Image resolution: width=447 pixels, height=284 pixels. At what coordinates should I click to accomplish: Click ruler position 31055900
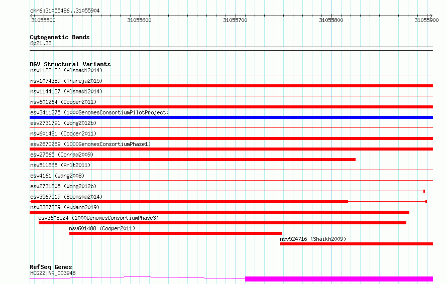pyautogui.click(x=426, y=20)
